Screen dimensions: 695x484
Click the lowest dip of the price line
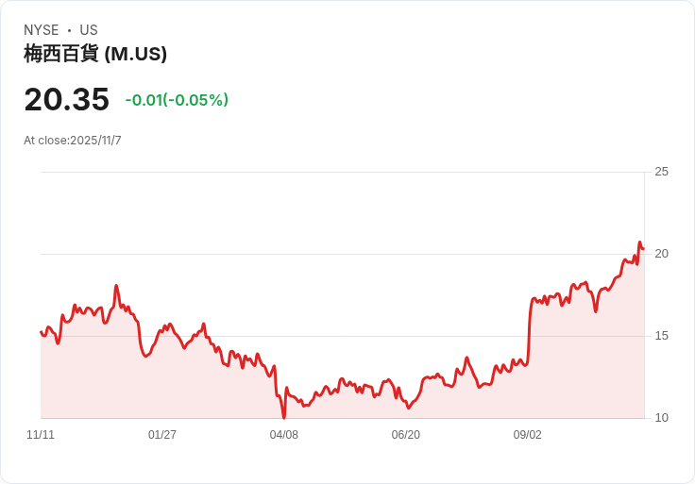tap(283, 416)
